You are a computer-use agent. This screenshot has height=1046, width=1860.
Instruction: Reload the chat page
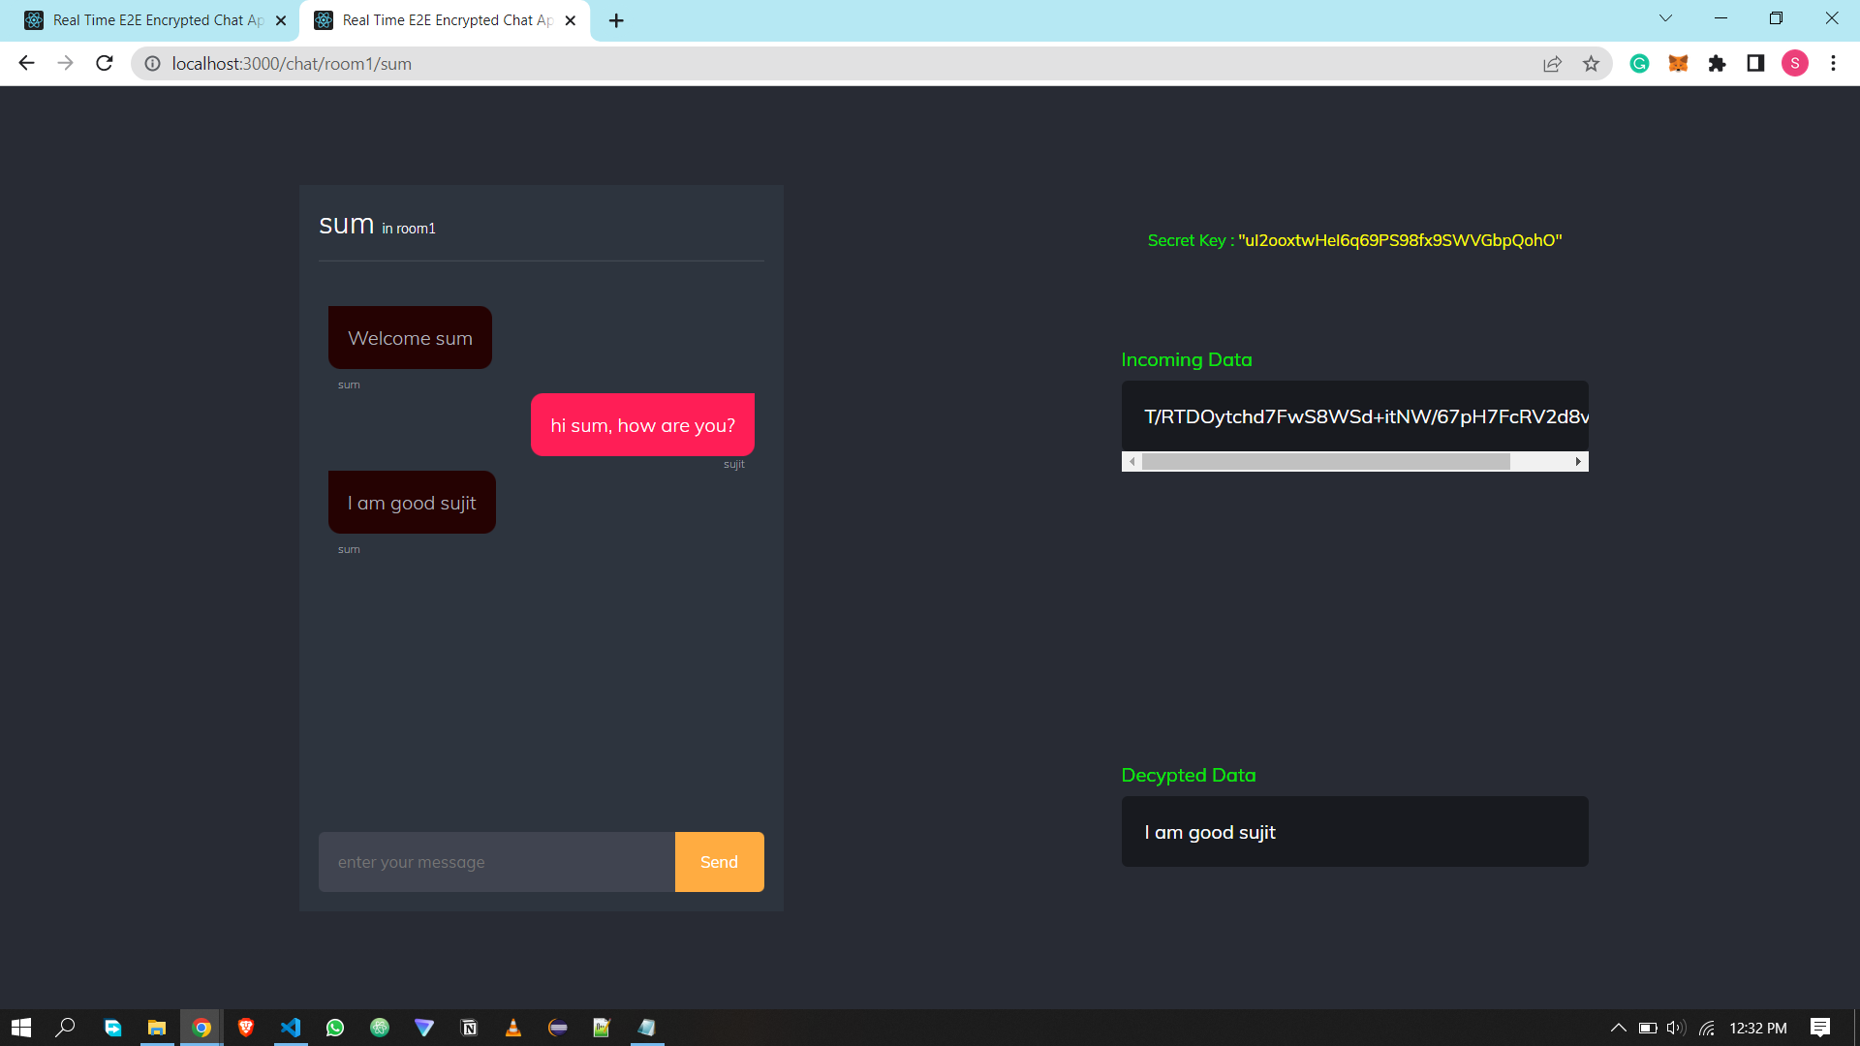(104, 63)
